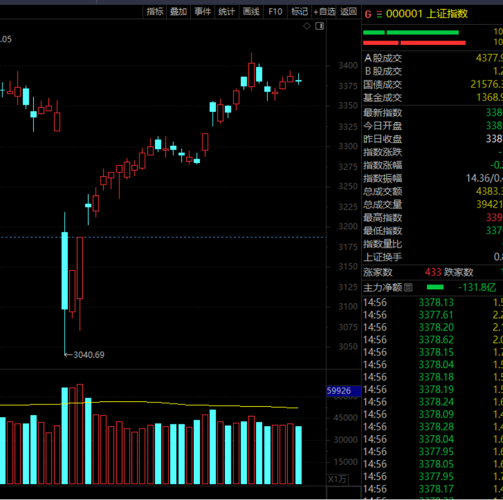Click the long red bar at panel top
The width and height of the screenshot is (503, 500).
(x=433, y=42)
